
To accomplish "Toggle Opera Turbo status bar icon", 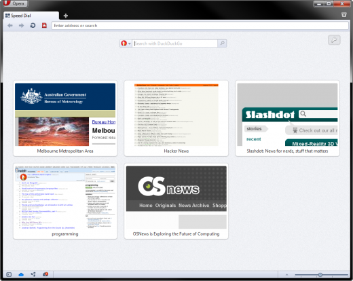I will tap(45, 274).
